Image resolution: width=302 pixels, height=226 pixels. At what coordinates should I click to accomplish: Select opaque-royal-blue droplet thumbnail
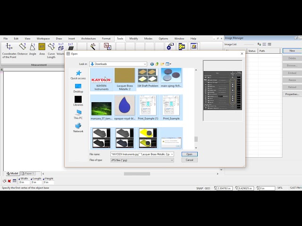point(125,107)
